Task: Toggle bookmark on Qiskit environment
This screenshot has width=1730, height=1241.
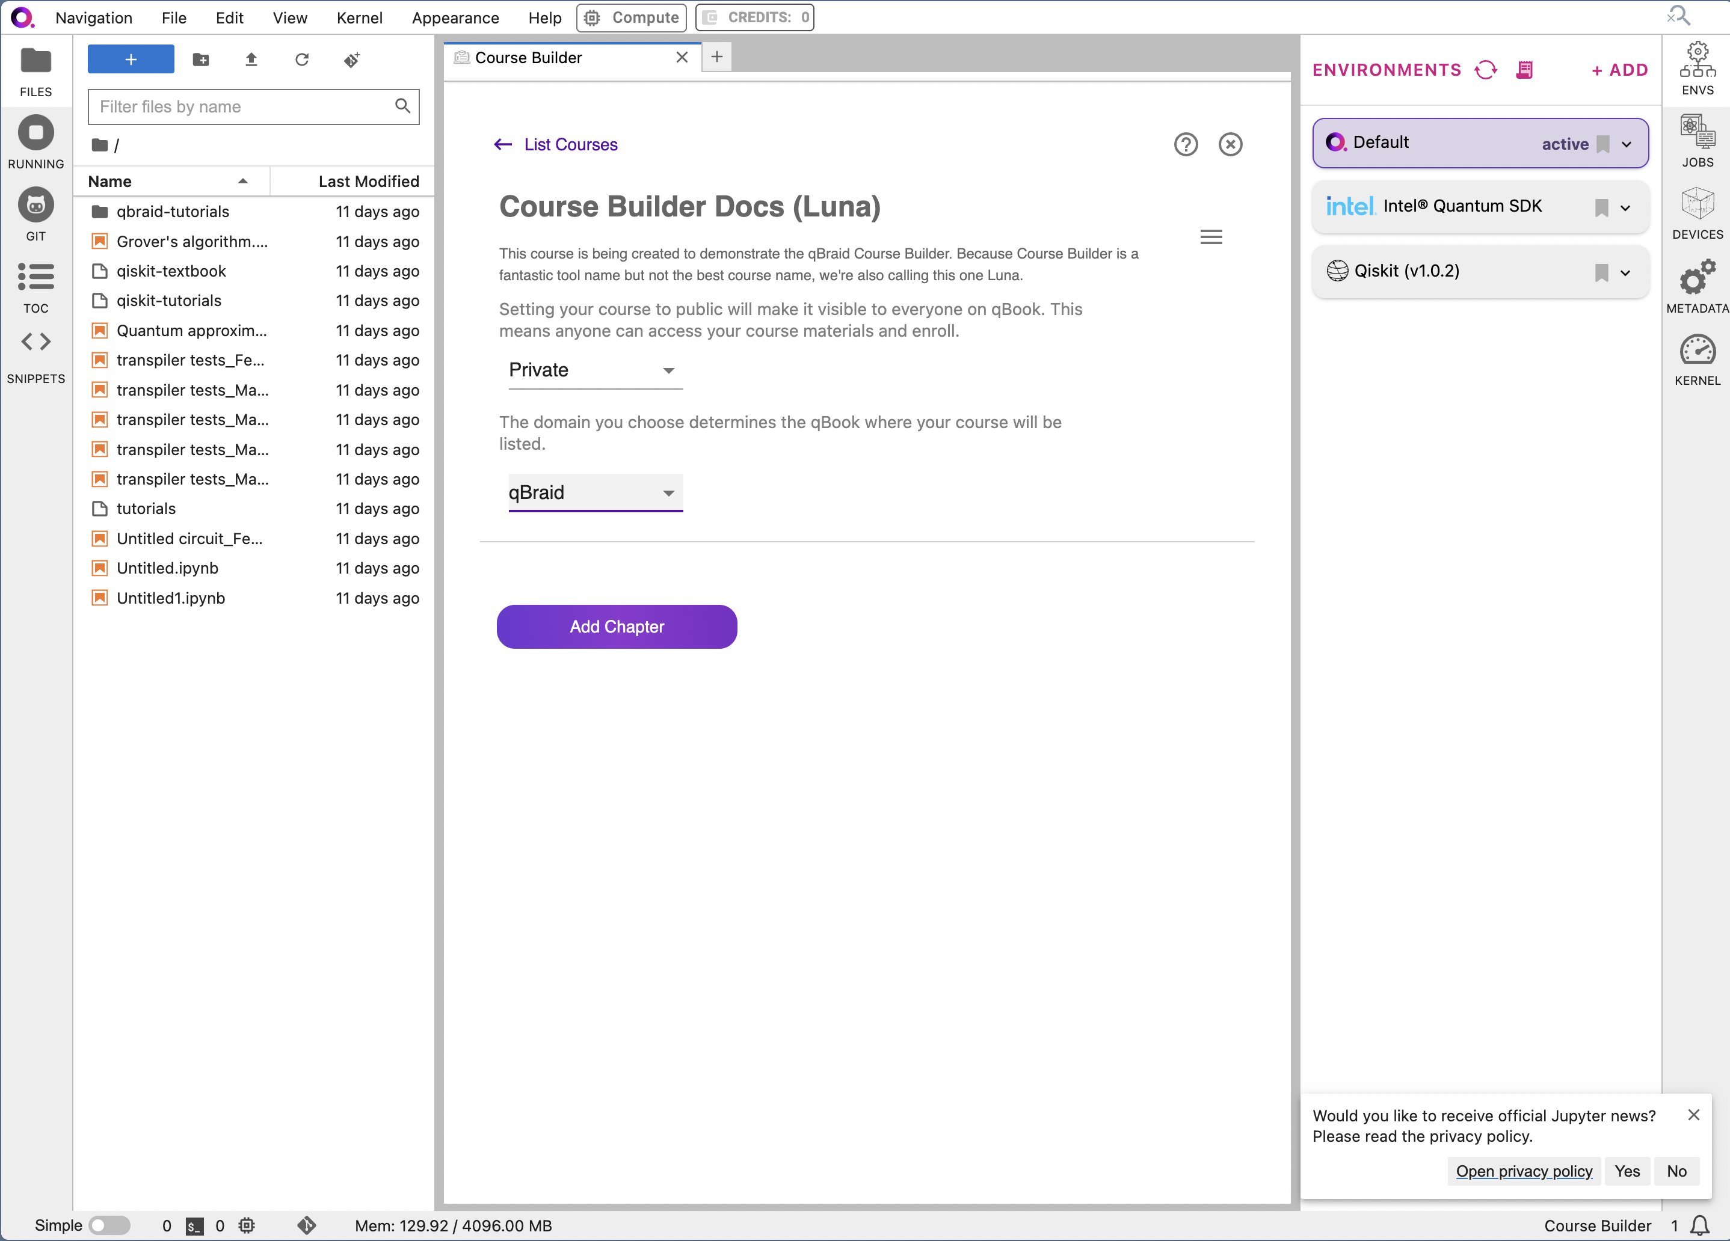Action: [1601, 272]
